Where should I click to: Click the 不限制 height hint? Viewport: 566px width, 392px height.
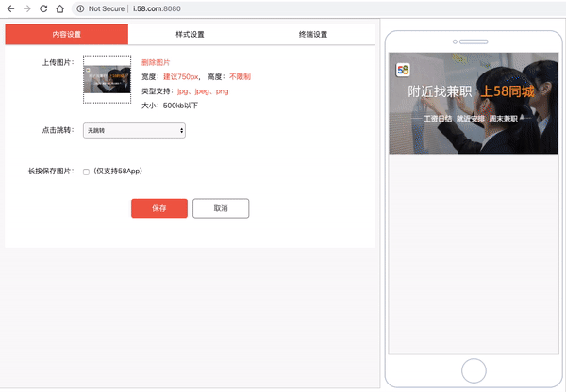[x=240, y=77]
